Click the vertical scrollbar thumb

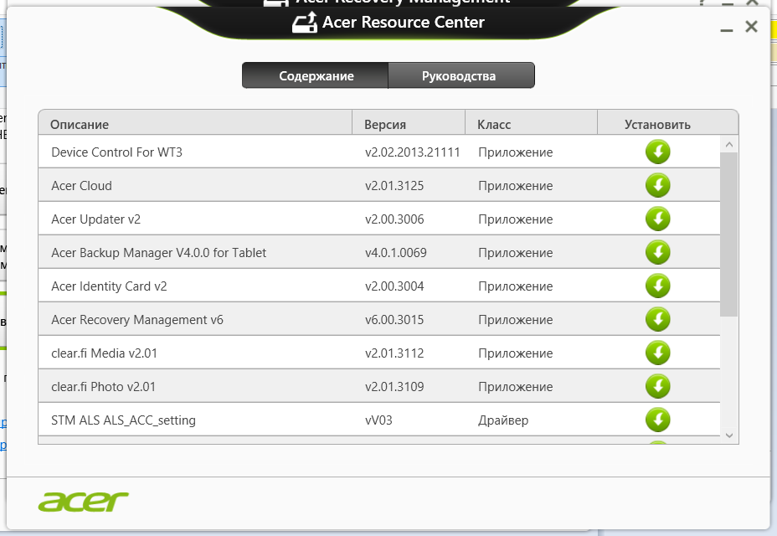click(729, 234)
